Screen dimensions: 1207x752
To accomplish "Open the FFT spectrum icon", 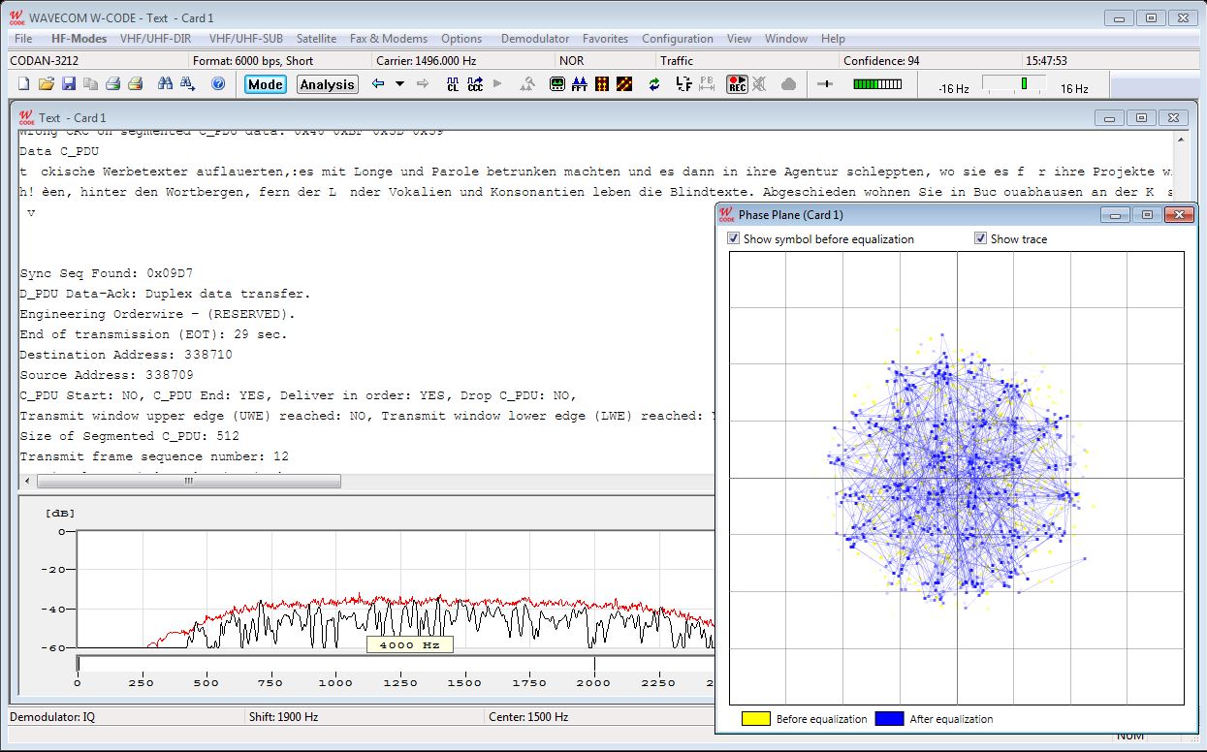I will (x=580, y=84).
